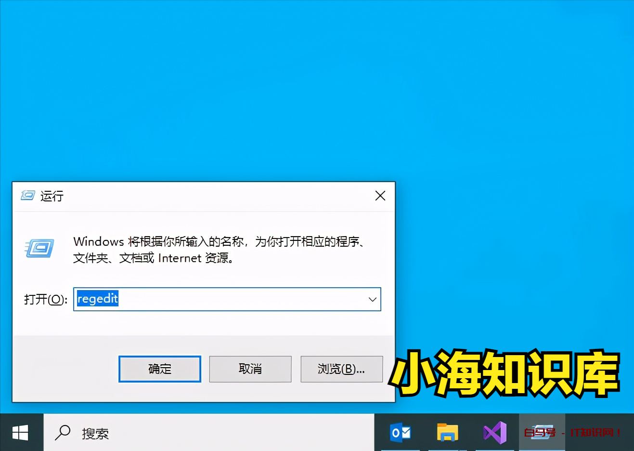This screenshot has width=634, height=451.
Task: Close the 运行 dialog with the X
Action: [380, 196]
